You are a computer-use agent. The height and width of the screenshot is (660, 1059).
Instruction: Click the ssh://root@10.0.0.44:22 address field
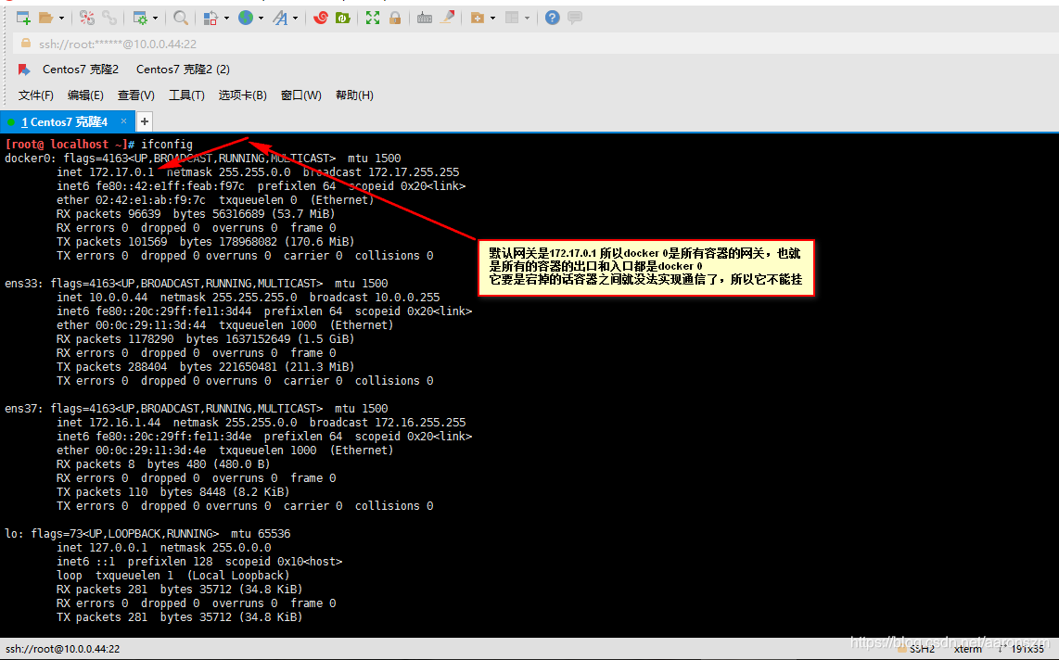point(118,44)
